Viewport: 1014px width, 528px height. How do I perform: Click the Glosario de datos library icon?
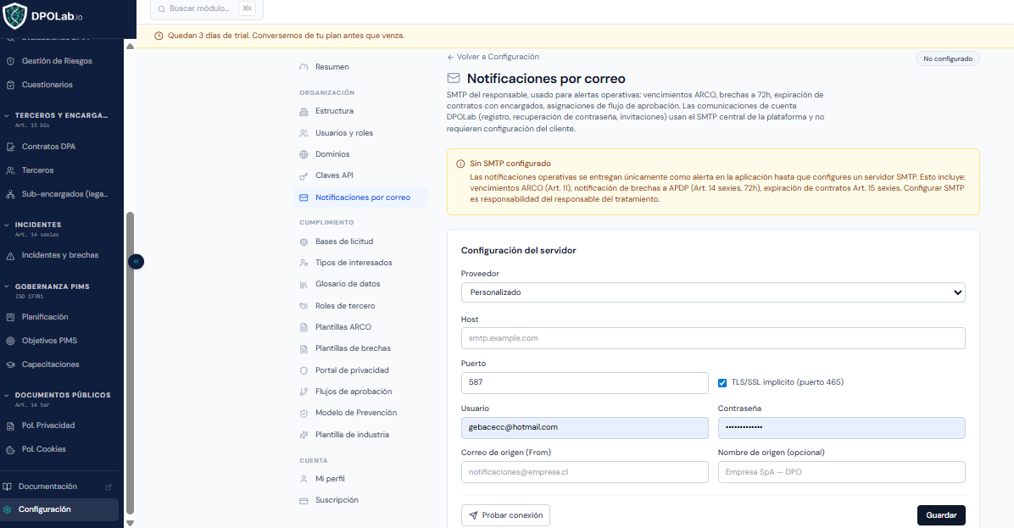[x=304, y=285]
